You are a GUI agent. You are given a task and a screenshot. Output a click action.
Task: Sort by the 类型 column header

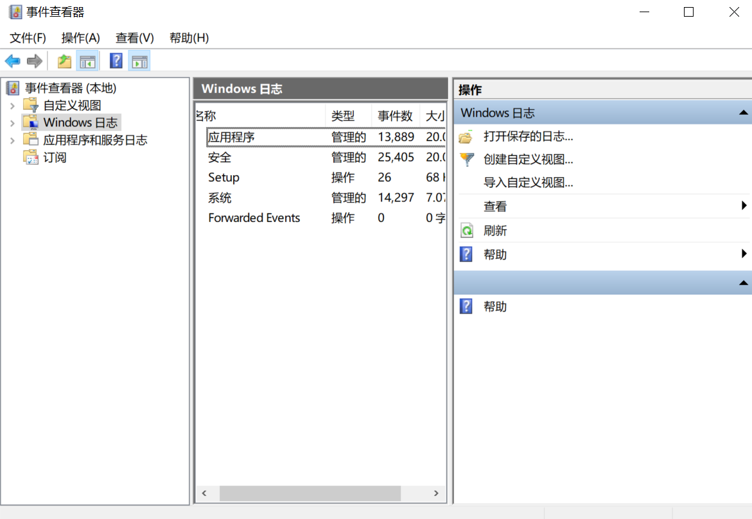point(349,115)
